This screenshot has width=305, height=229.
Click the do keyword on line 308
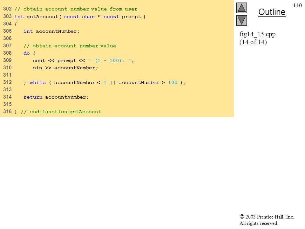coord(27,53)
